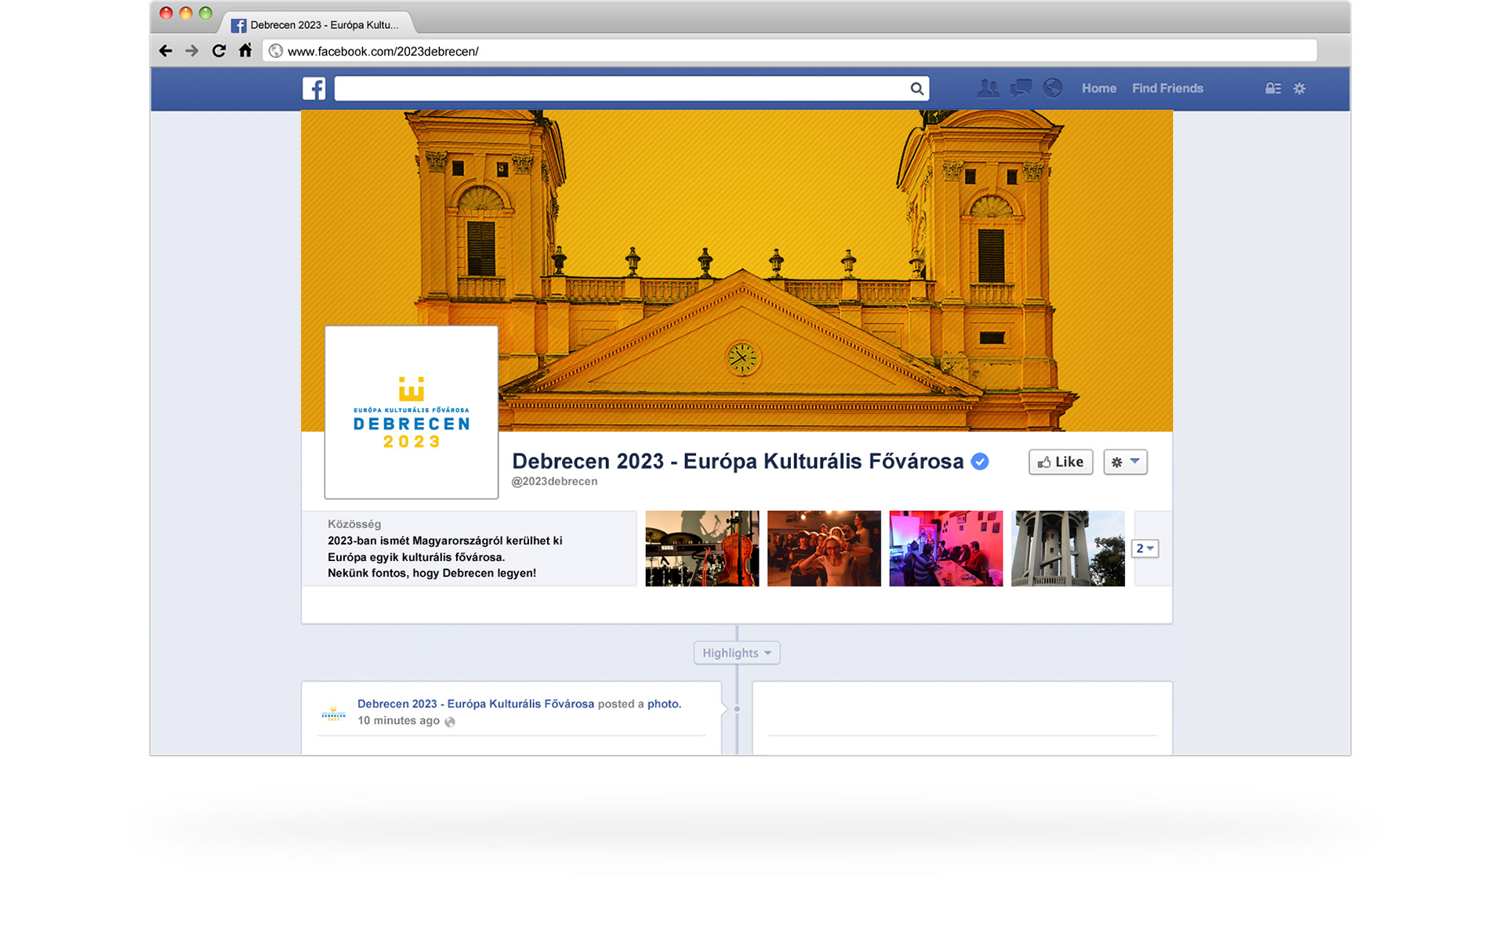
Task: Select the Debrecen 2023 browser tab
Action: (x=317, y=25)
